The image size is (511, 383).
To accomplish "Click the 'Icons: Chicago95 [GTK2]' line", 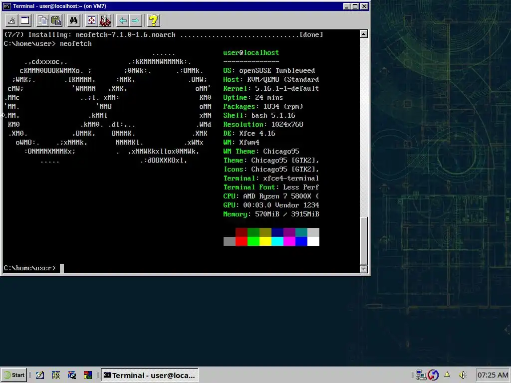I will 271,170.
